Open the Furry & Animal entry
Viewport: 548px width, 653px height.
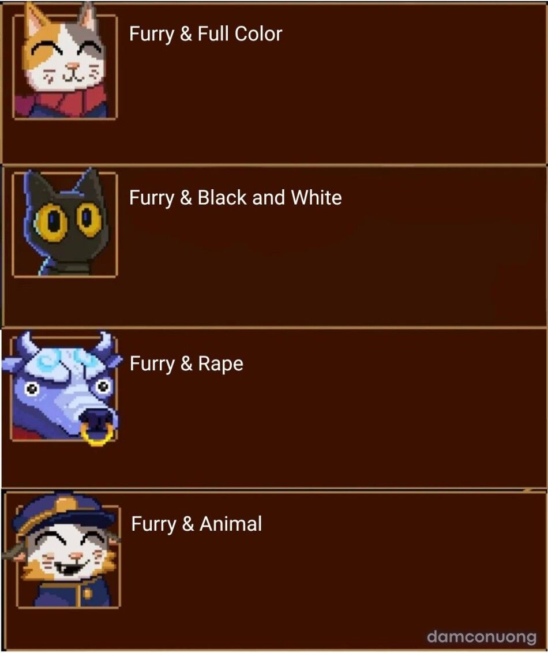197,524
